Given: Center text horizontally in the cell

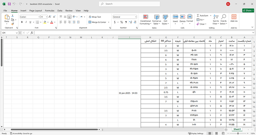Looking at the screenshot, I should pyautogui.click(x=65, y=22).
